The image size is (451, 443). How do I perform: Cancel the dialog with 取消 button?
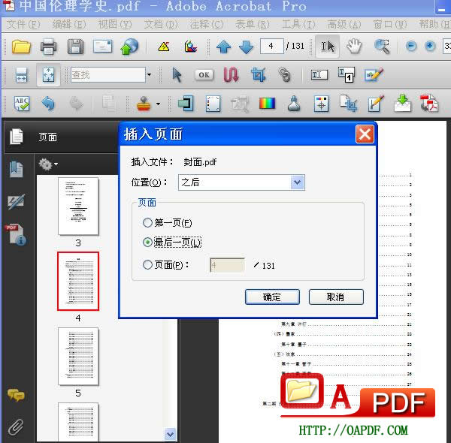tap(336, 297)
